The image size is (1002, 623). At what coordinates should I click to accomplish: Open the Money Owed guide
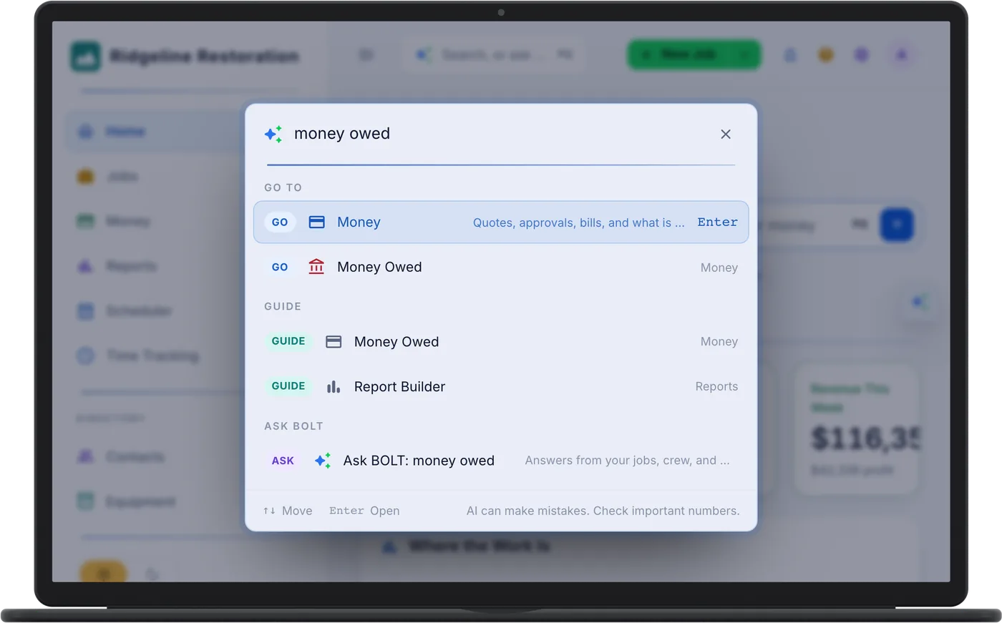(501, 342)
